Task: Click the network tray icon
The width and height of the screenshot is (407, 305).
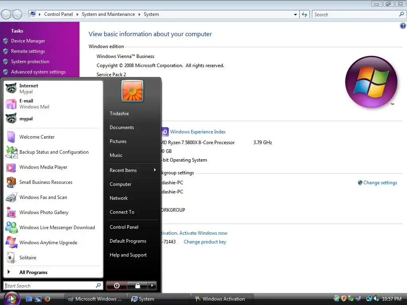Action: coord(369,299)
